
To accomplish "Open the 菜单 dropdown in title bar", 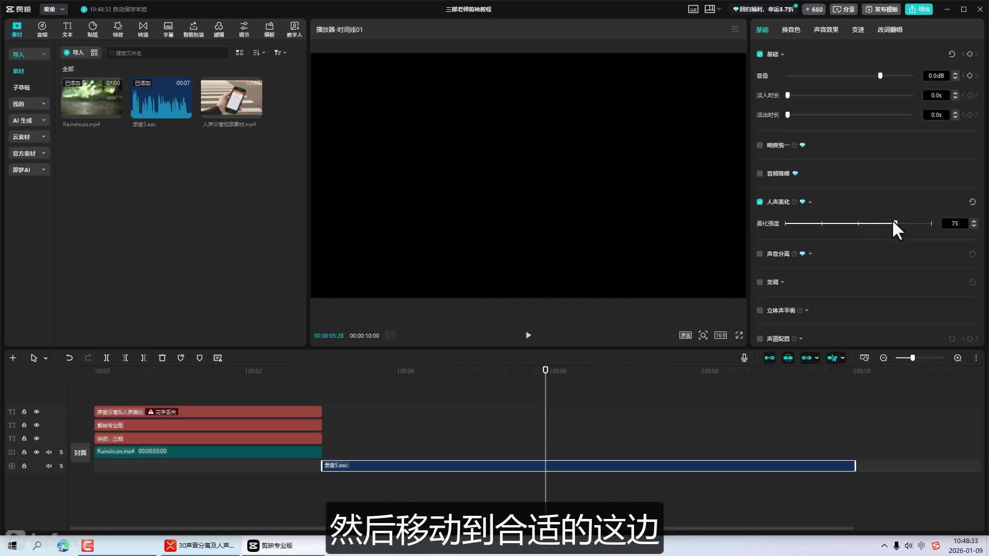I will [54, 9].
